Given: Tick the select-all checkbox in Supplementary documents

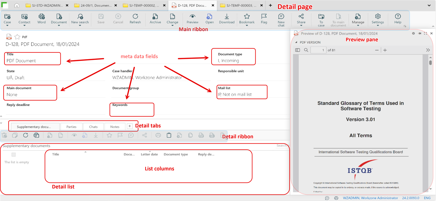Looking at the screenshot, I should tap(14, 155).
